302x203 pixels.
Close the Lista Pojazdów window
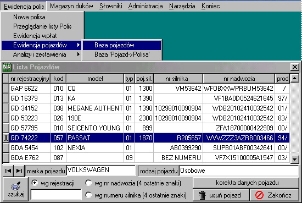click(295, 67)
